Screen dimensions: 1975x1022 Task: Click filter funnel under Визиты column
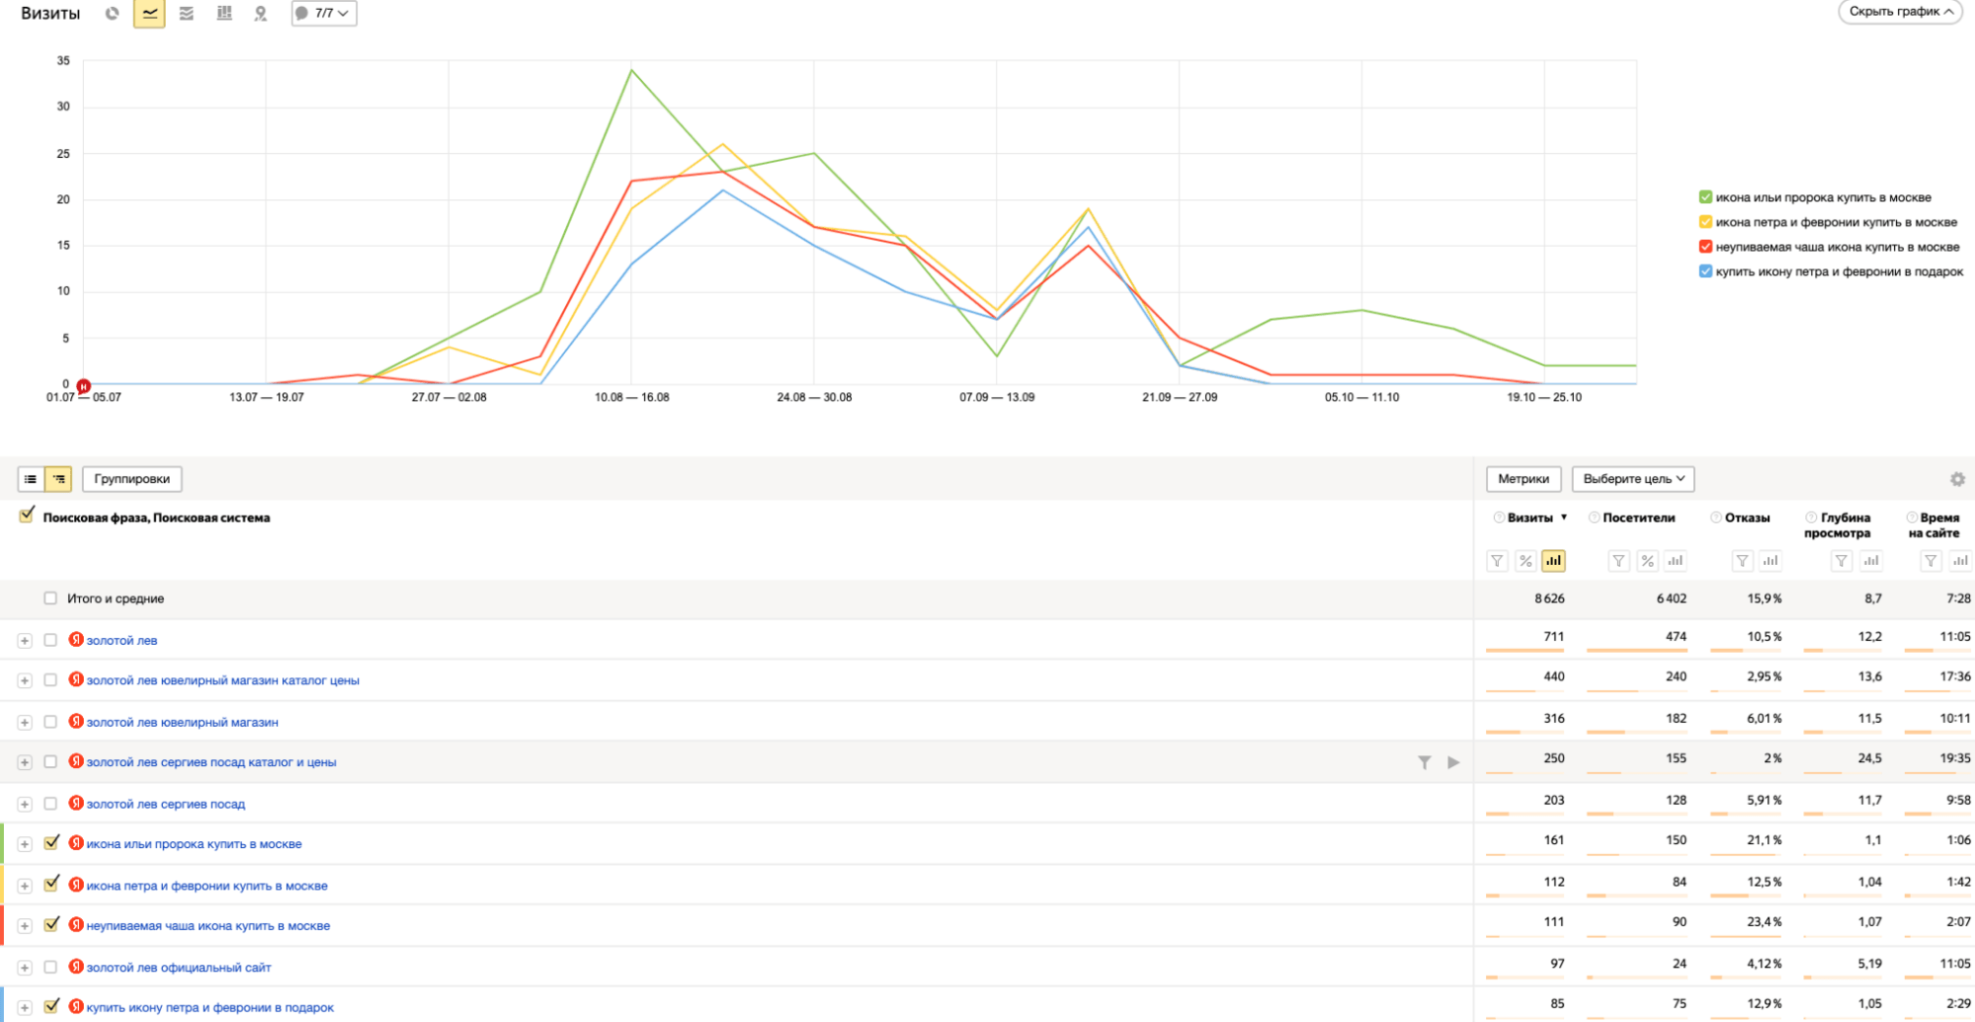[x=1497, y=561]
